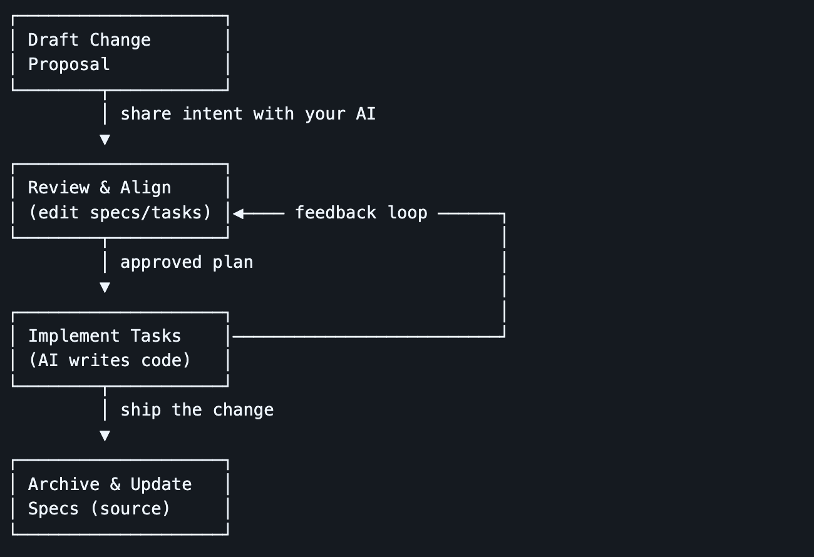
Task: Click the vertical line of the feedback loop
Action: (x=504, y=275)
